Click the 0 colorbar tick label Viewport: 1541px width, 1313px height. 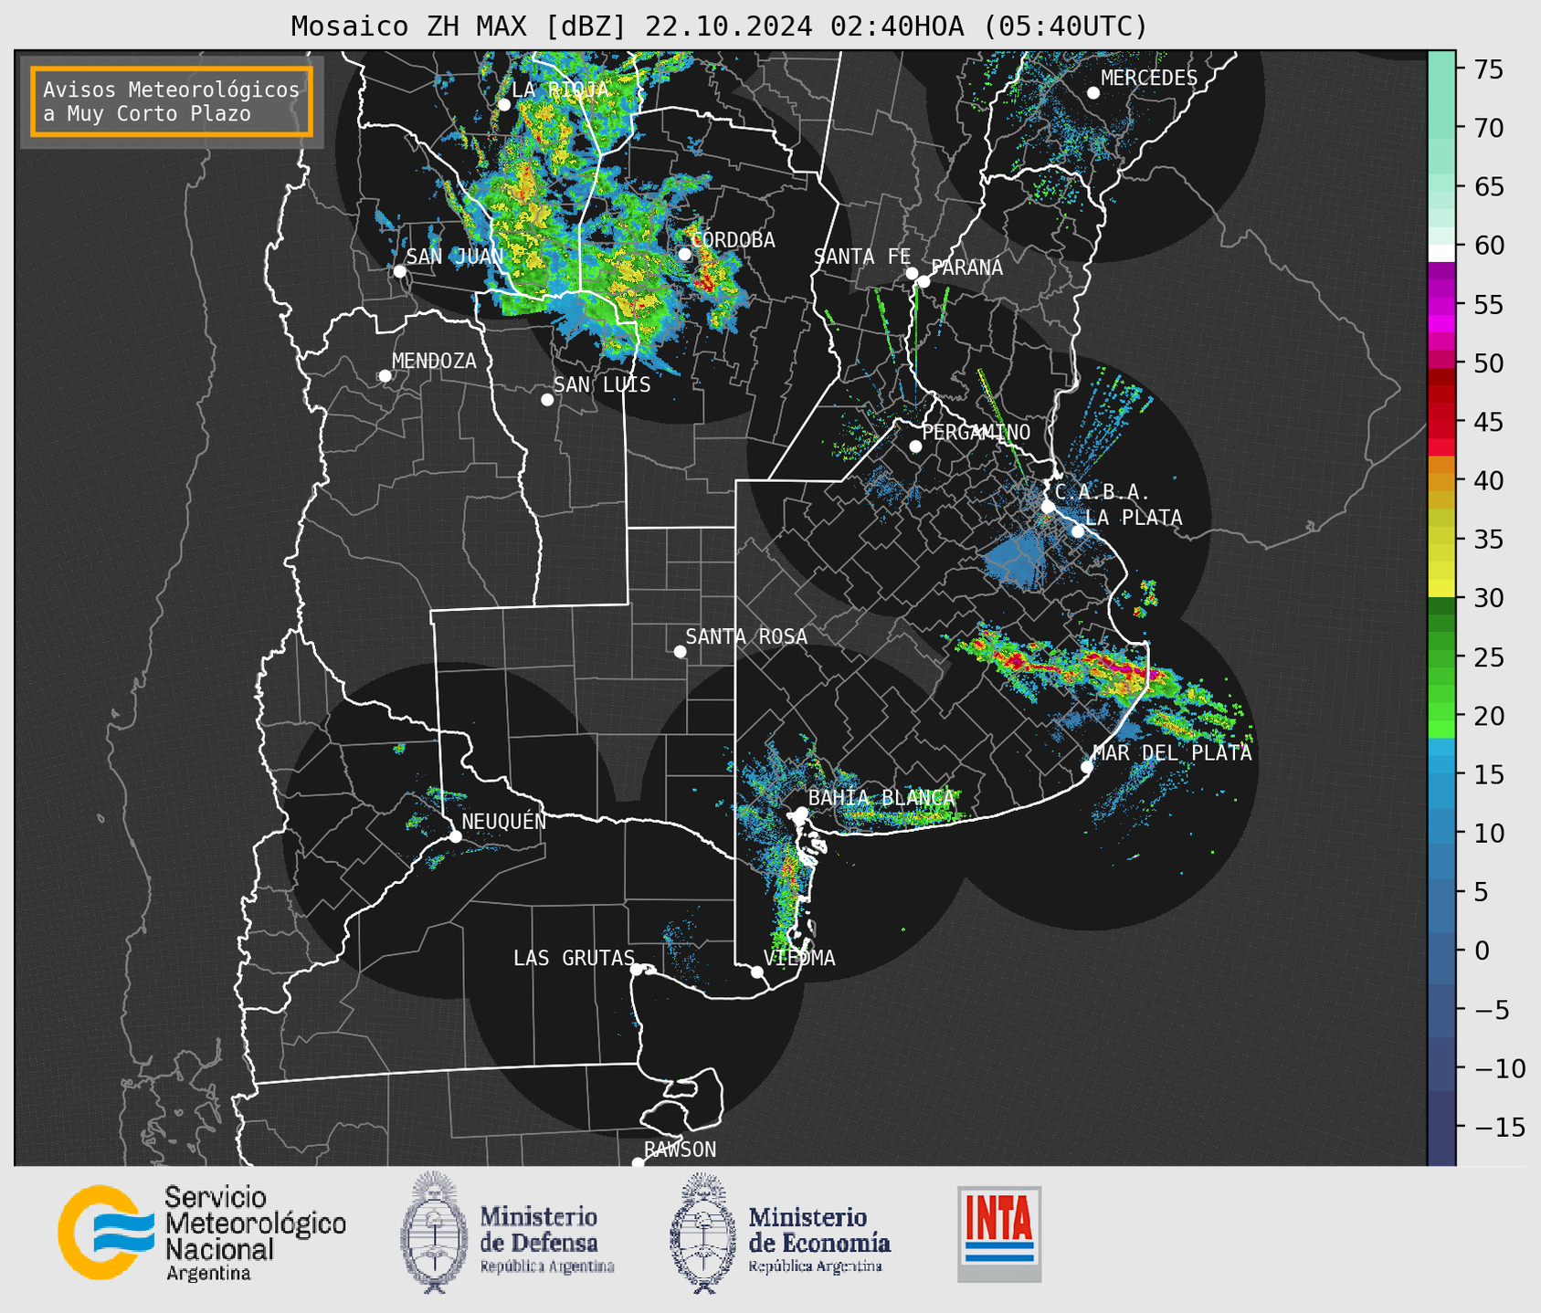(x=1481, y=951)
